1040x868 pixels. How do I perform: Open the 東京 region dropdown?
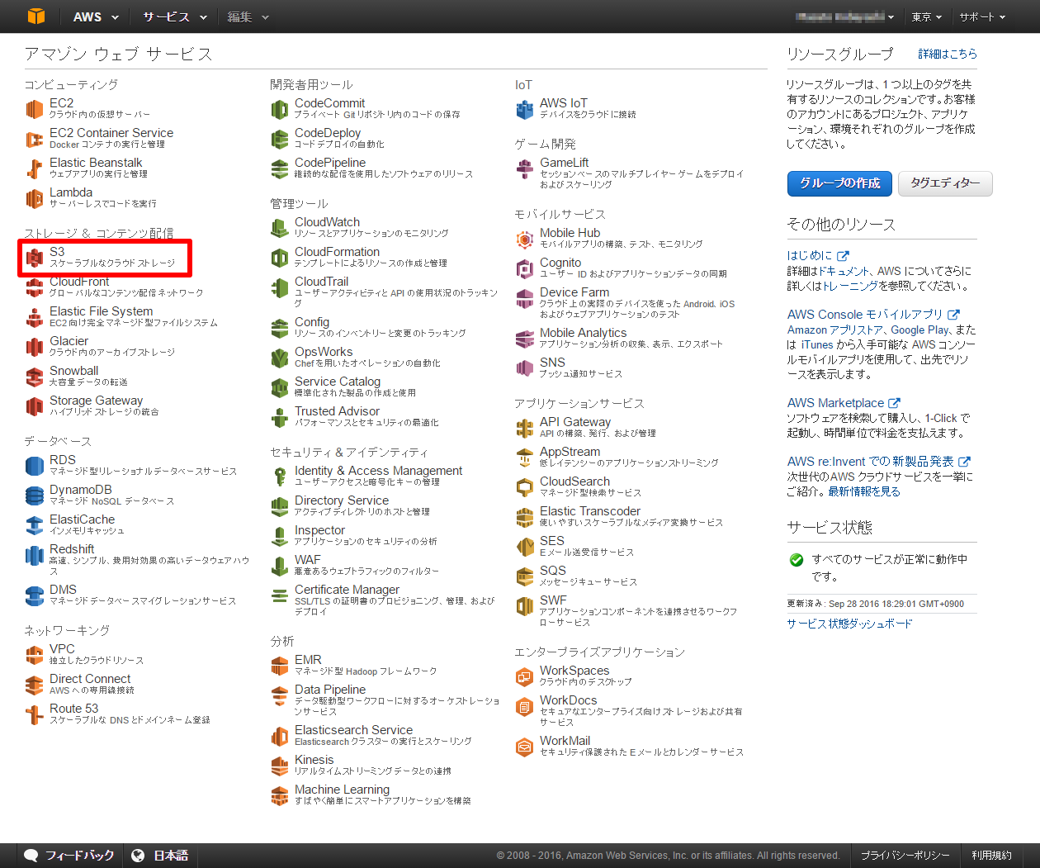tap(926, 17)
